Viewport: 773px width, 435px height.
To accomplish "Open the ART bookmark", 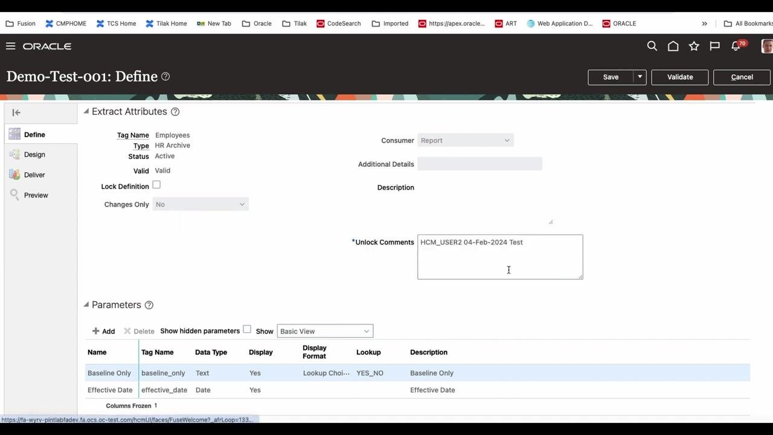I will click(x=505, y=24).
